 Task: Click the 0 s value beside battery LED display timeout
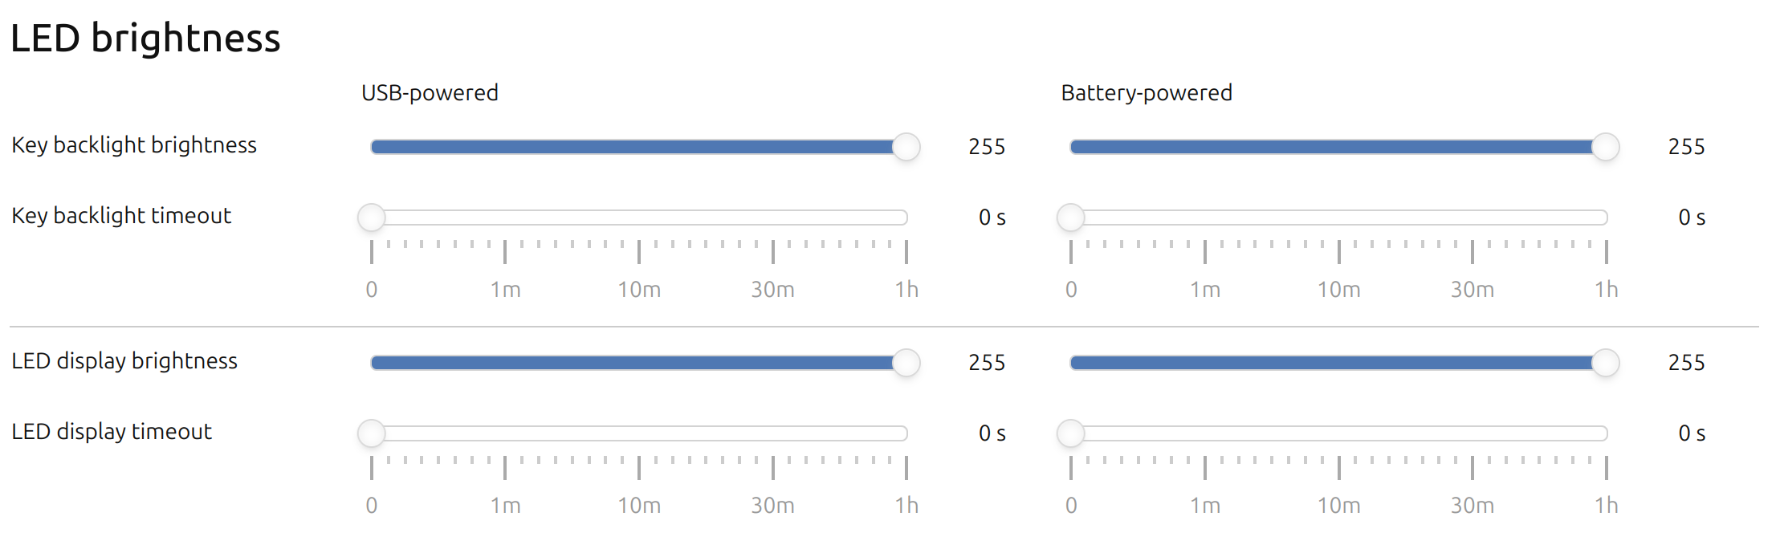tap(1692, 433)
